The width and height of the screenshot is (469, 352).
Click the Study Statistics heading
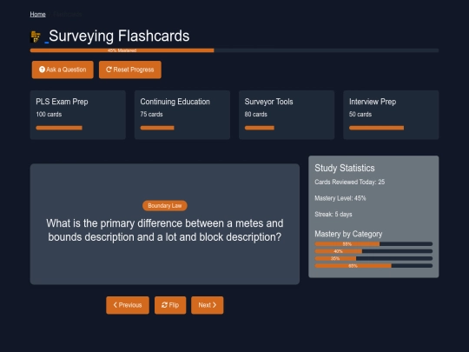click(x=345, y=169)
